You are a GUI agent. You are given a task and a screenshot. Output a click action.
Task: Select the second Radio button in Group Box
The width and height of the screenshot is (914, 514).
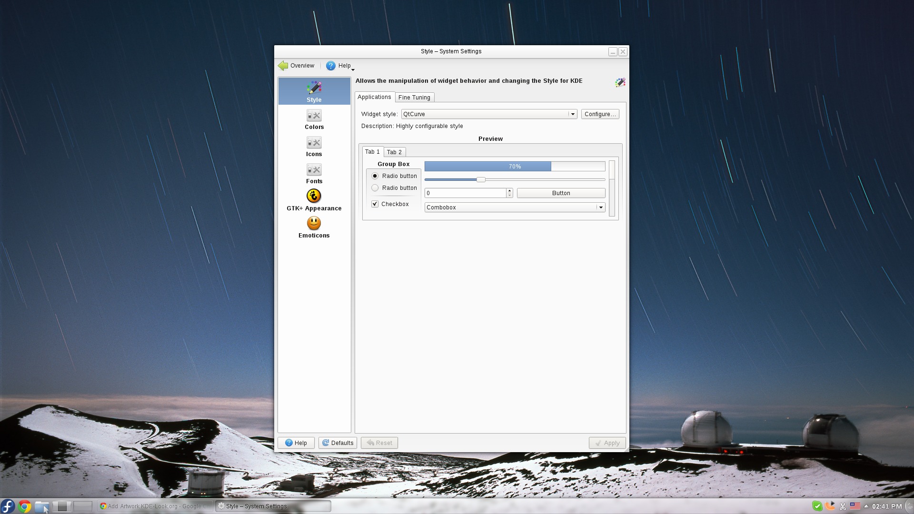point(375,188)
